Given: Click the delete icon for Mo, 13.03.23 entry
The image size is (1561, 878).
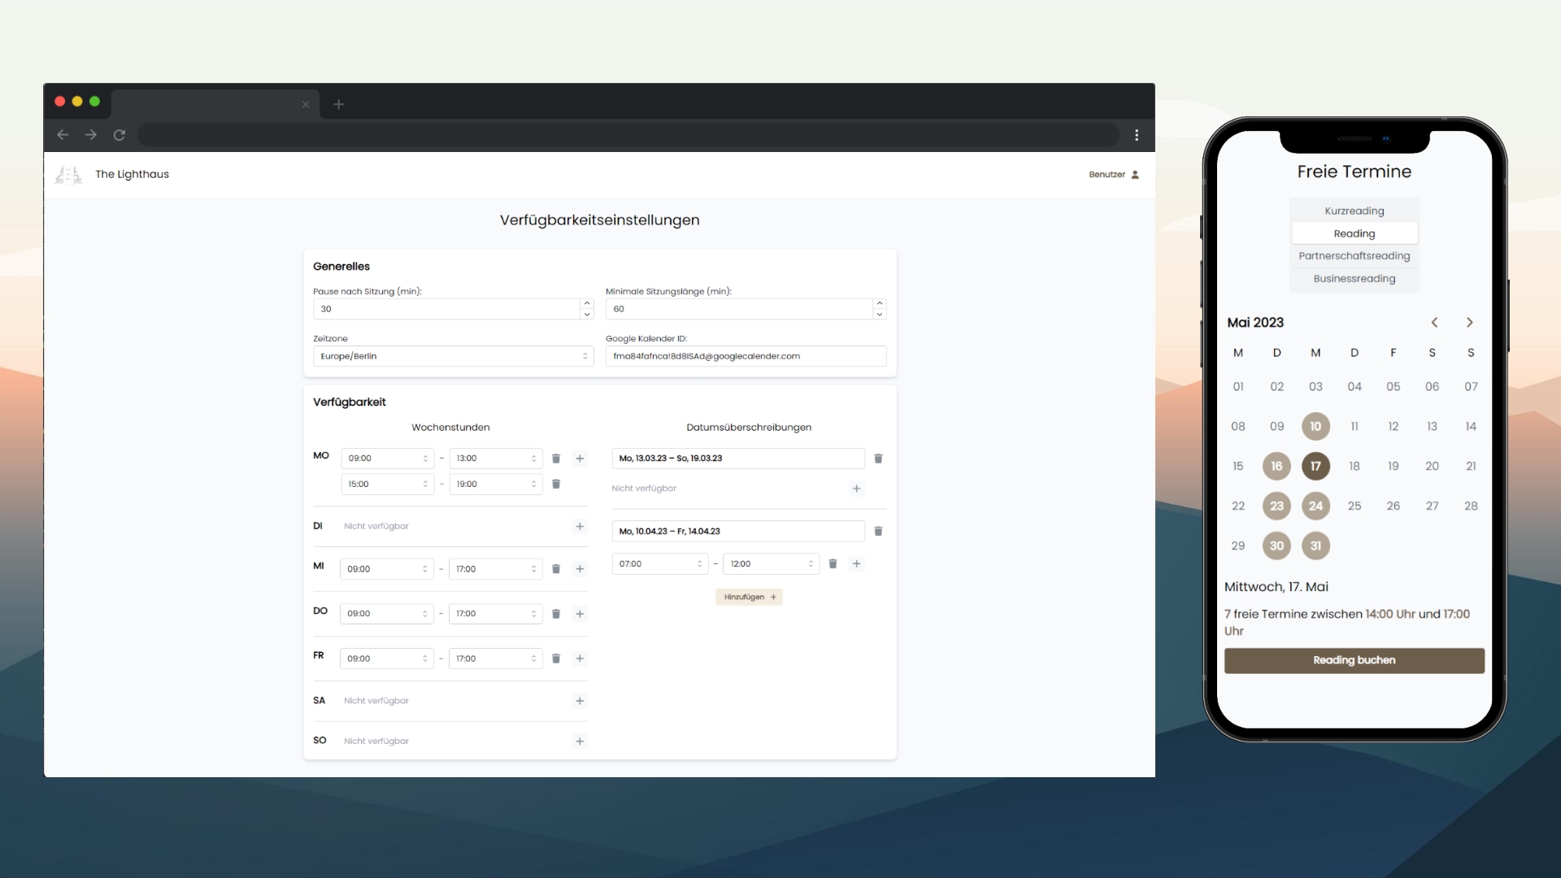Looking at the screenshot, I should click(878, 458).
